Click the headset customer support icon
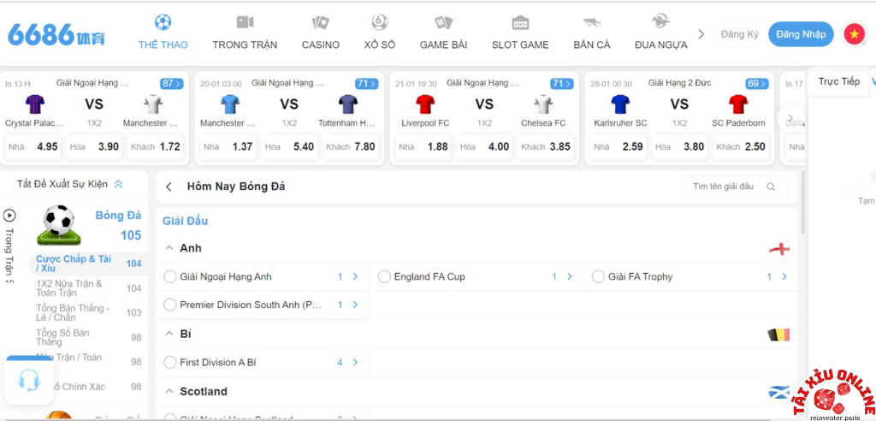 coord(29,381)
